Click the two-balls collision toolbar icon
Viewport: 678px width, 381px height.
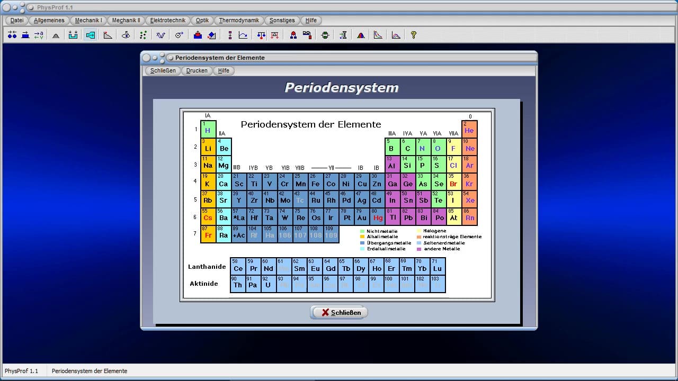pos(12,35)
